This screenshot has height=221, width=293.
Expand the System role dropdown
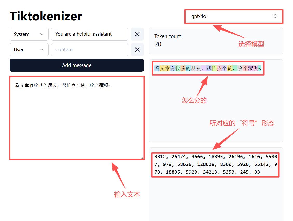[x=29, y=34]
